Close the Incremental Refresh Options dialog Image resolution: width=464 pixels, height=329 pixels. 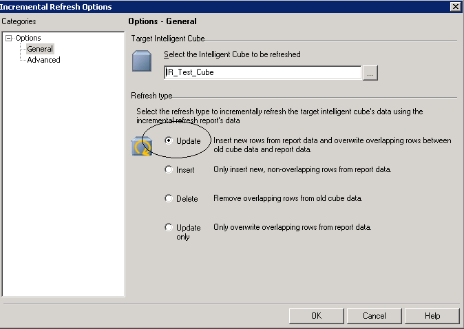click(455, 6)
